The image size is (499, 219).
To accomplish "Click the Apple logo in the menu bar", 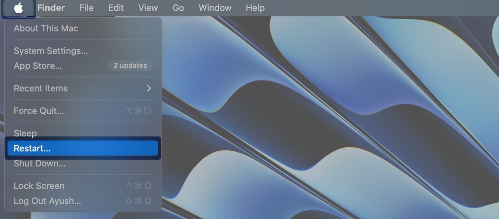I will pyautogui.click(x=18, y=8).
